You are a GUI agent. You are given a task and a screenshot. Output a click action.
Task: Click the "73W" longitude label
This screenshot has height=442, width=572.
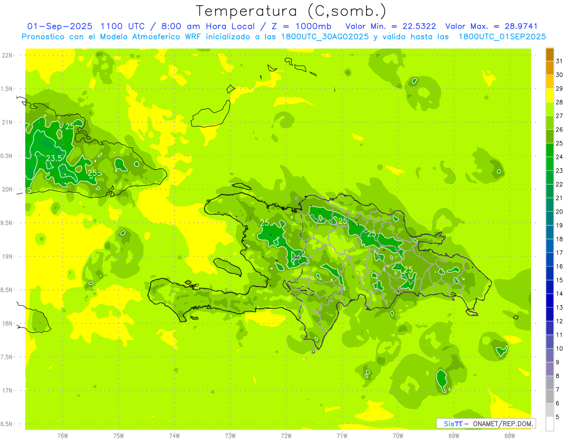click(x=230, y=436)
